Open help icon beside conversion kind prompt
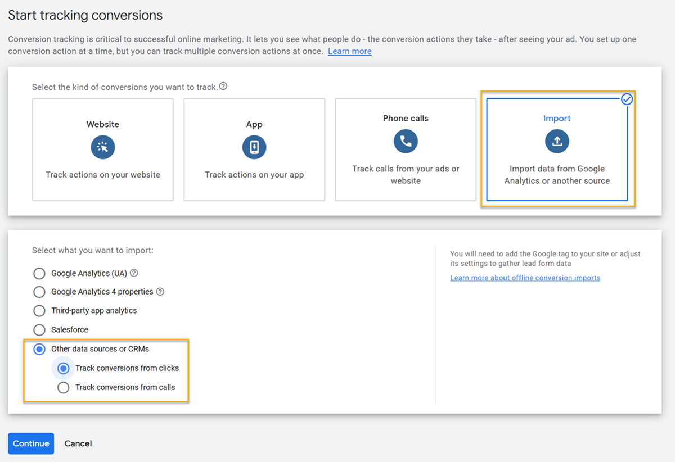 pos(223,87)
